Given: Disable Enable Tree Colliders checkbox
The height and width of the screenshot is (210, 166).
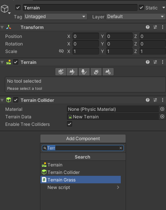Looking at the screenshot, I should 70,124.
